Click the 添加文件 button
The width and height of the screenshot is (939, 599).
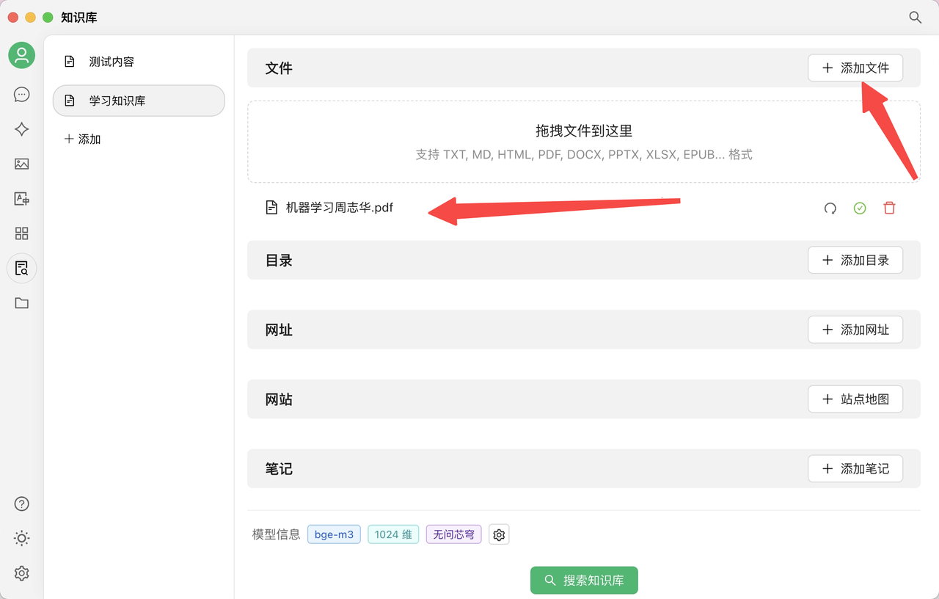point(855,68)
